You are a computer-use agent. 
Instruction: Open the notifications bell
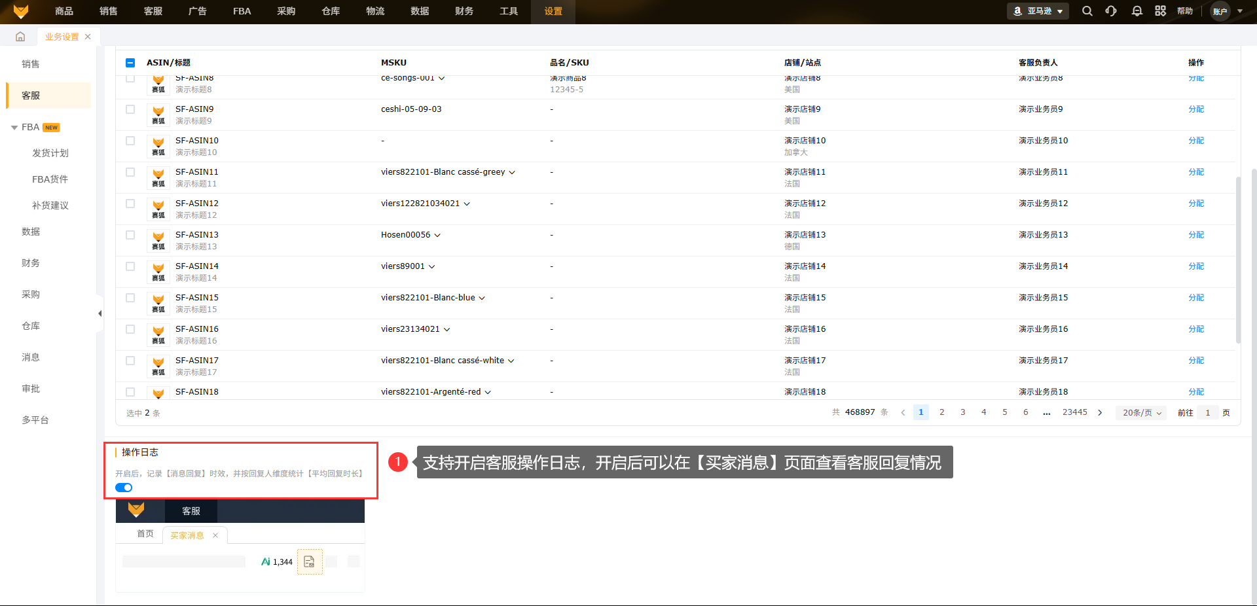click(x=1137, y=11)
